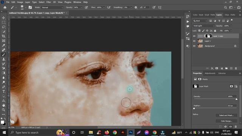Create a new layer
This screenshot has height=136, width=242.
[231, 68]
